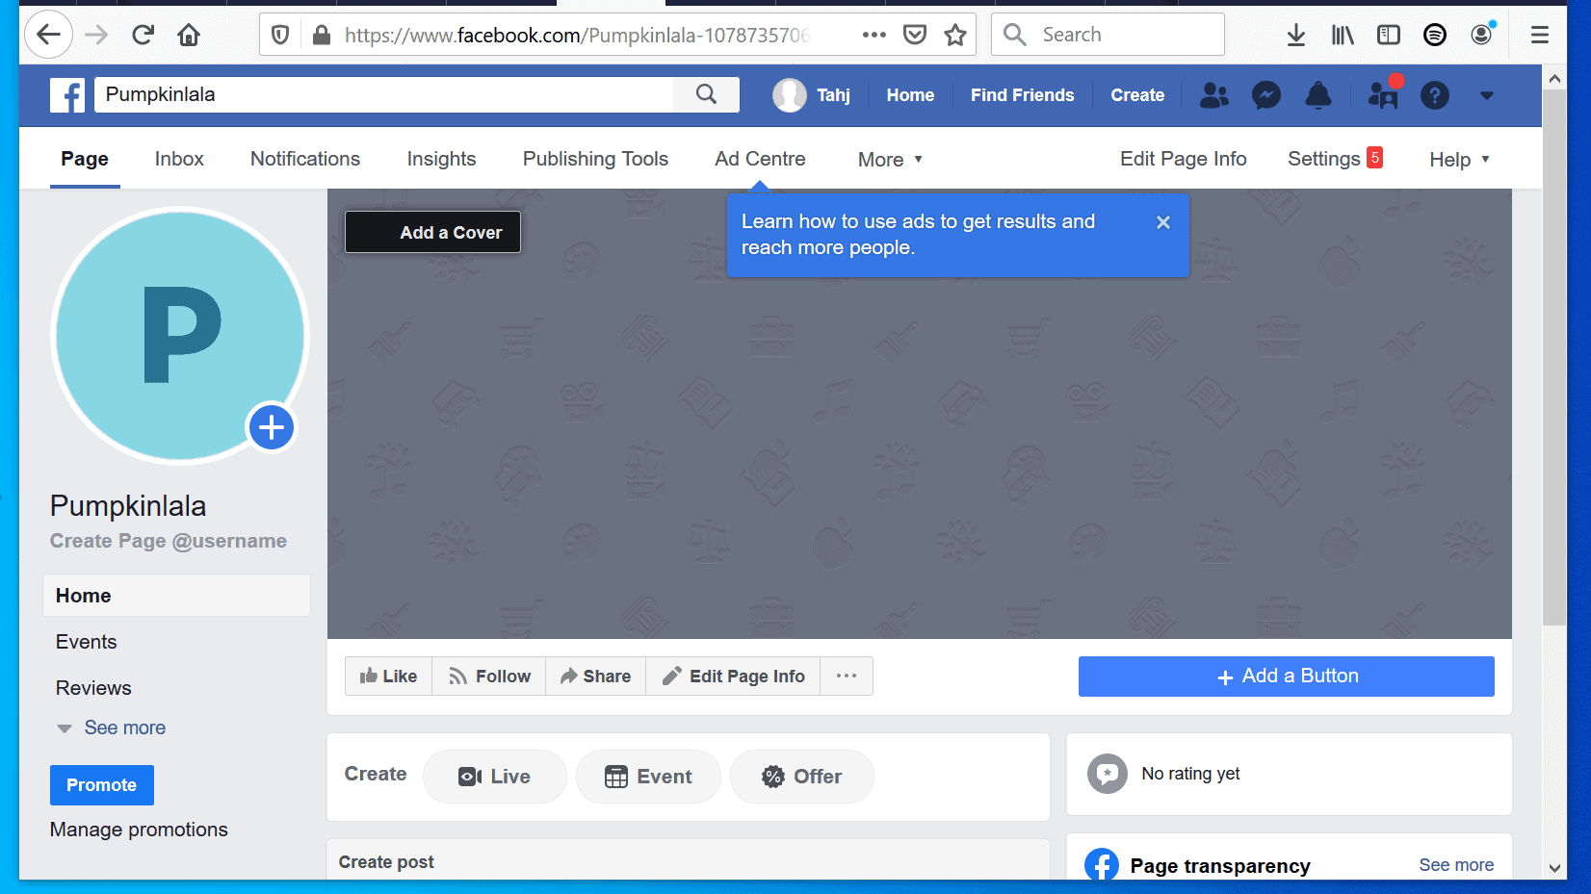Open the Facebook account dropdown arrow
Image resolution: width=1591 pixels, height=894 pixels.
click(x=1487, y=95)
